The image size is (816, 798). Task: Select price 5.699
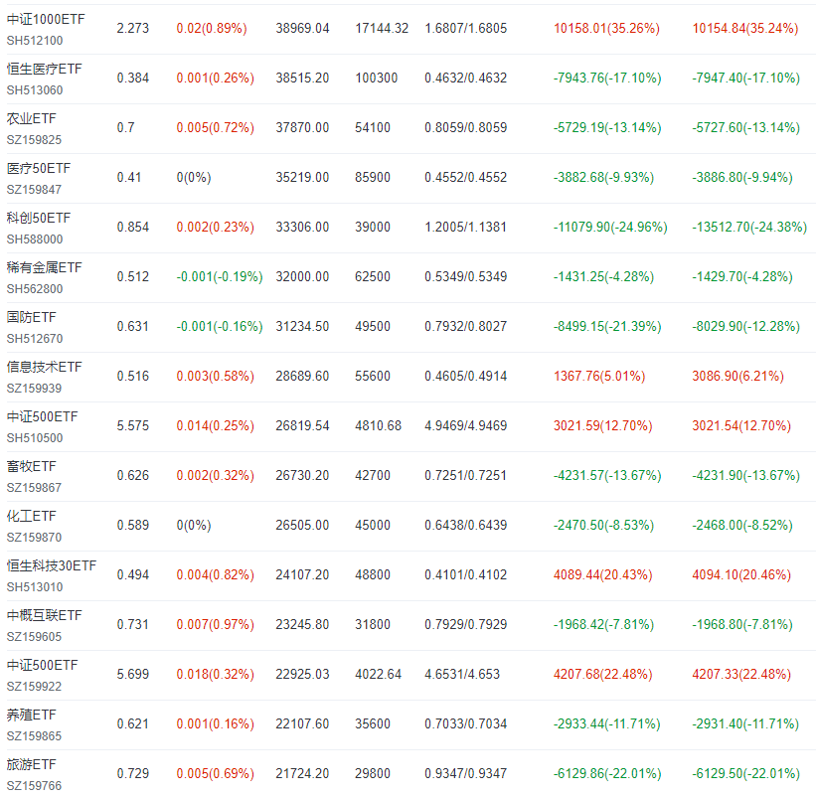click(133, 674)
